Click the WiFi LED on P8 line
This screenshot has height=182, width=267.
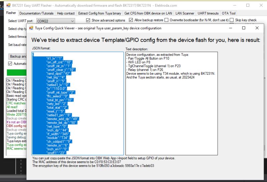(x=138, y=62)
